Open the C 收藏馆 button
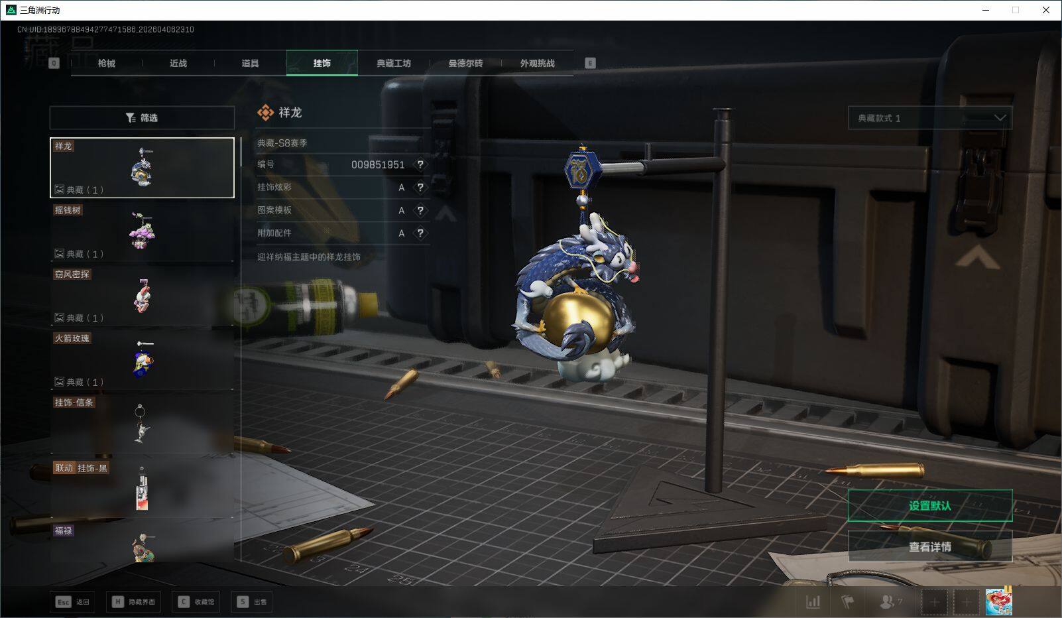 tap(196, 601)
